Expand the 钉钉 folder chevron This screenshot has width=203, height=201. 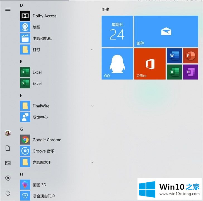pyautogui.click(x=92, y=50)
